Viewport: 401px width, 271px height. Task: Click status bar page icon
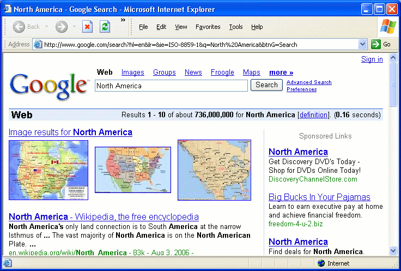[x=7, y=263]
